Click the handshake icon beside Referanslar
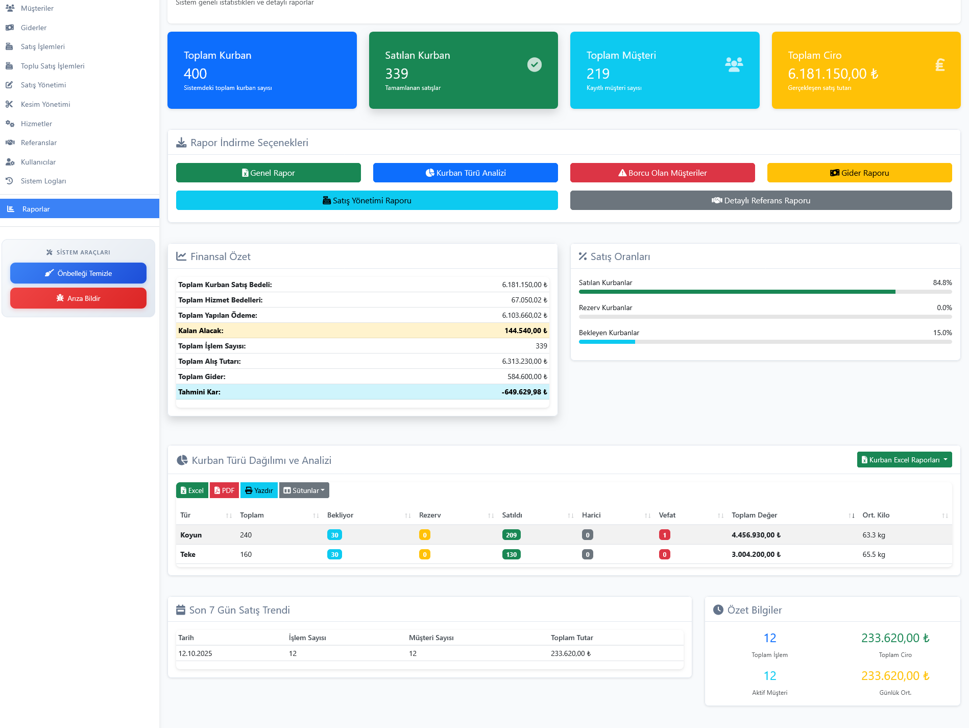Viewport: 969px width, 728px height. (x=9, y=143)
